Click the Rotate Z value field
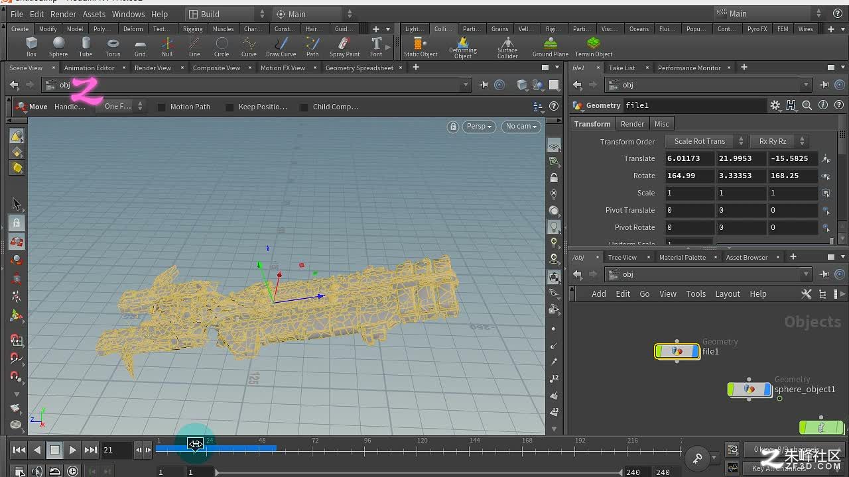The image size is (849, 477). click(793, 176)
